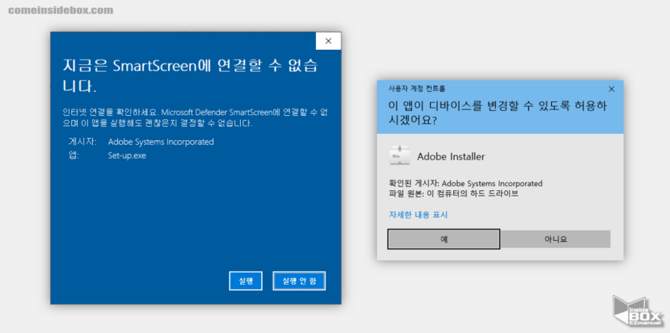Click the Inside BOX EZmanual logo
Viewport: 670px width, 333px height.
point(637,312)
